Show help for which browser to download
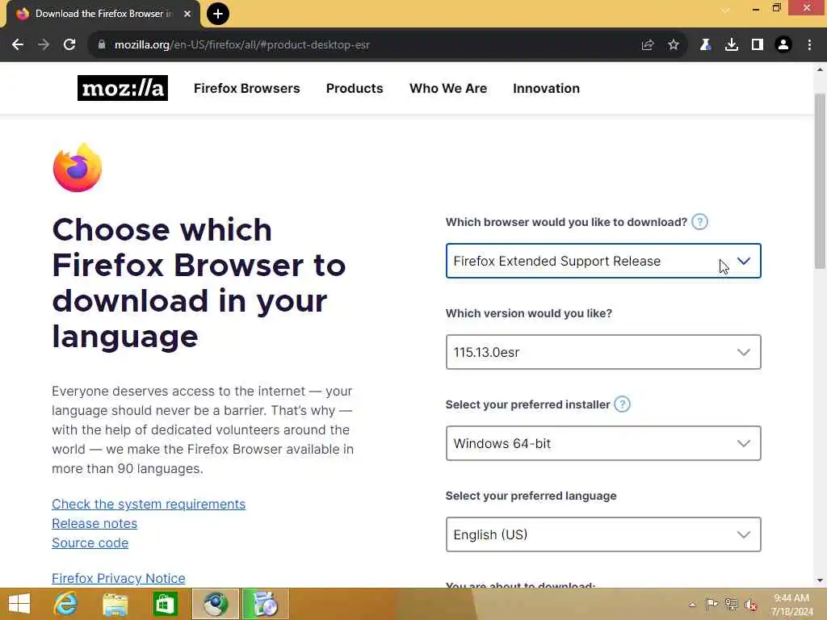The height and width of the screenshot is (620, 827). (699, 222)
